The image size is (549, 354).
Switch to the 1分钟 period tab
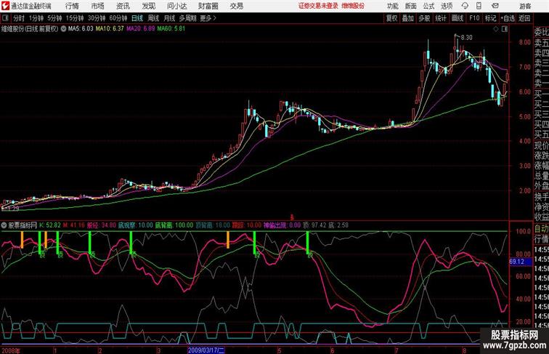tap(36, 18)
